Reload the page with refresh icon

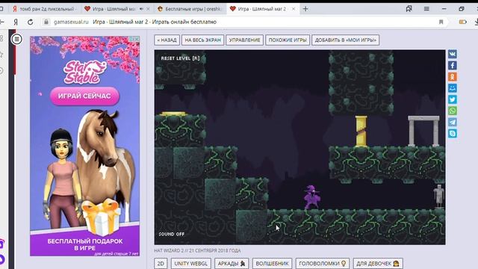(x=30, y=22)
